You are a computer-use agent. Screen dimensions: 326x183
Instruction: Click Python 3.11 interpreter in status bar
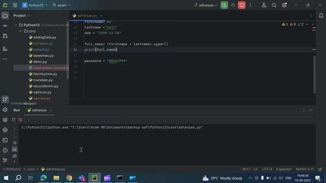tap(305, 169)
